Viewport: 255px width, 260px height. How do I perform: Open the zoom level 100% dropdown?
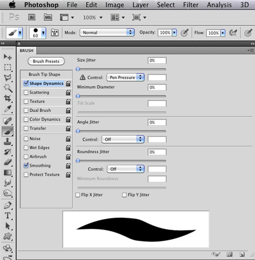pyautogui.click(x=101, y=17)
